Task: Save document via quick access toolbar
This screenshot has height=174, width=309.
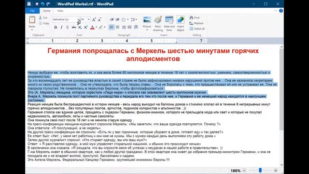Action: pyautogui.click(x=37, y=4)
